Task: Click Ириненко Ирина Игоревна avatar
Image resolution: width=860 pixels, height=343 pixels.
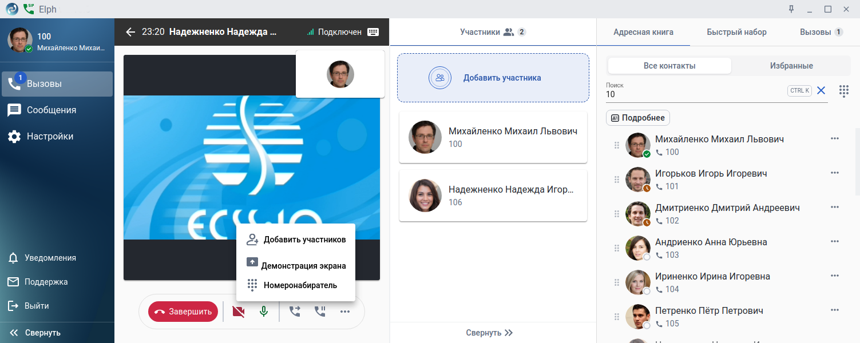Action: 637,282
